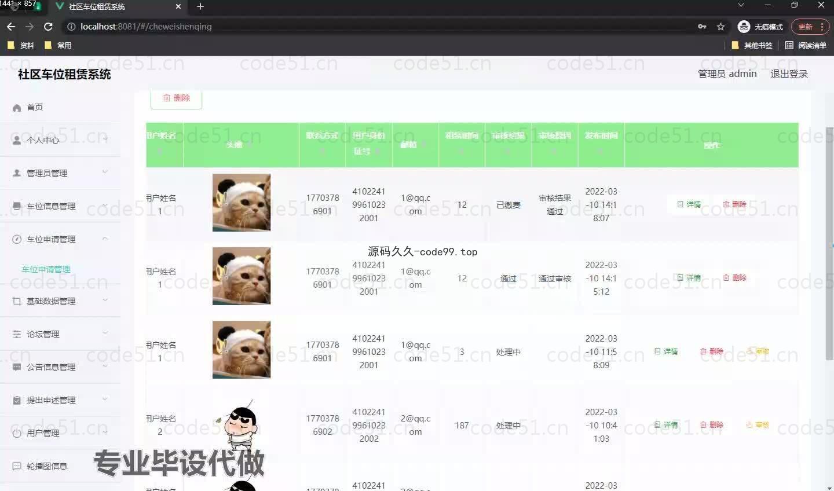834x491 pixels.
Task: Bookmark this page with the star icon
Action: 720,27
